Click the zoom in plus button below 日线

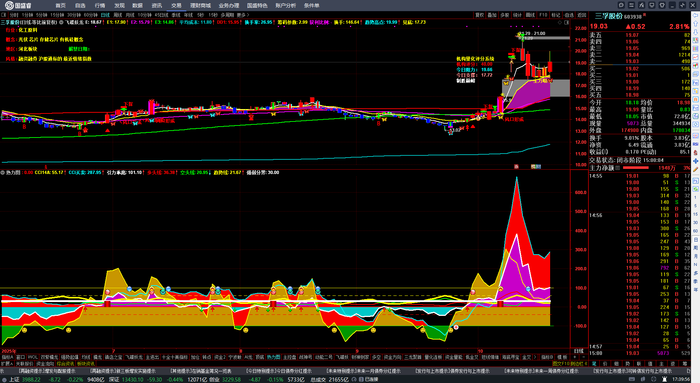click(x=575, y=357)
